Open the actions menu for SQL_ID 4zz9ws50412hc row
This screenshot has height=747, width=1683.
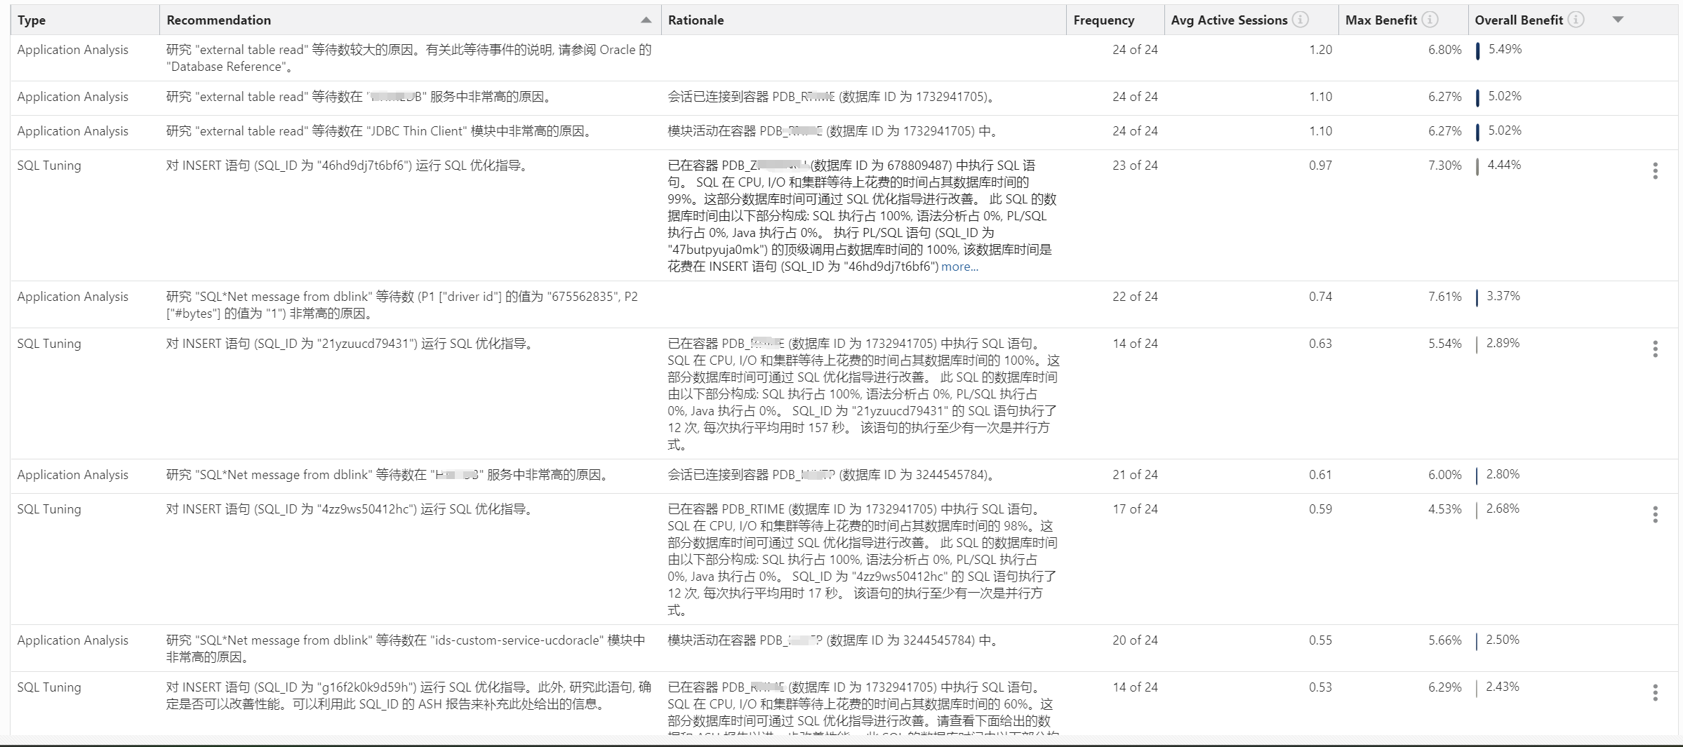(1655, 515)
